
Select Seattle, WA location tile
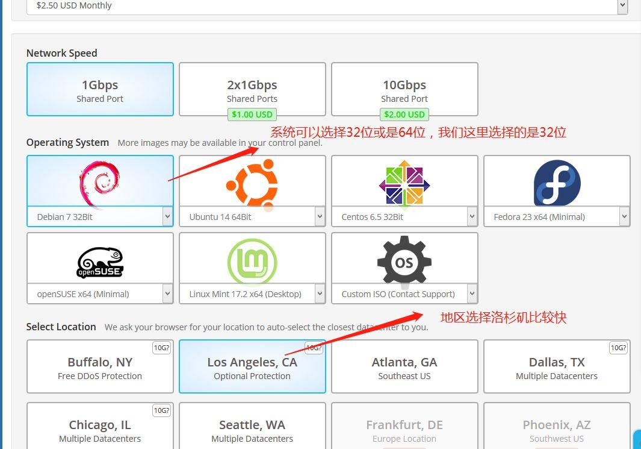point(252,425)
